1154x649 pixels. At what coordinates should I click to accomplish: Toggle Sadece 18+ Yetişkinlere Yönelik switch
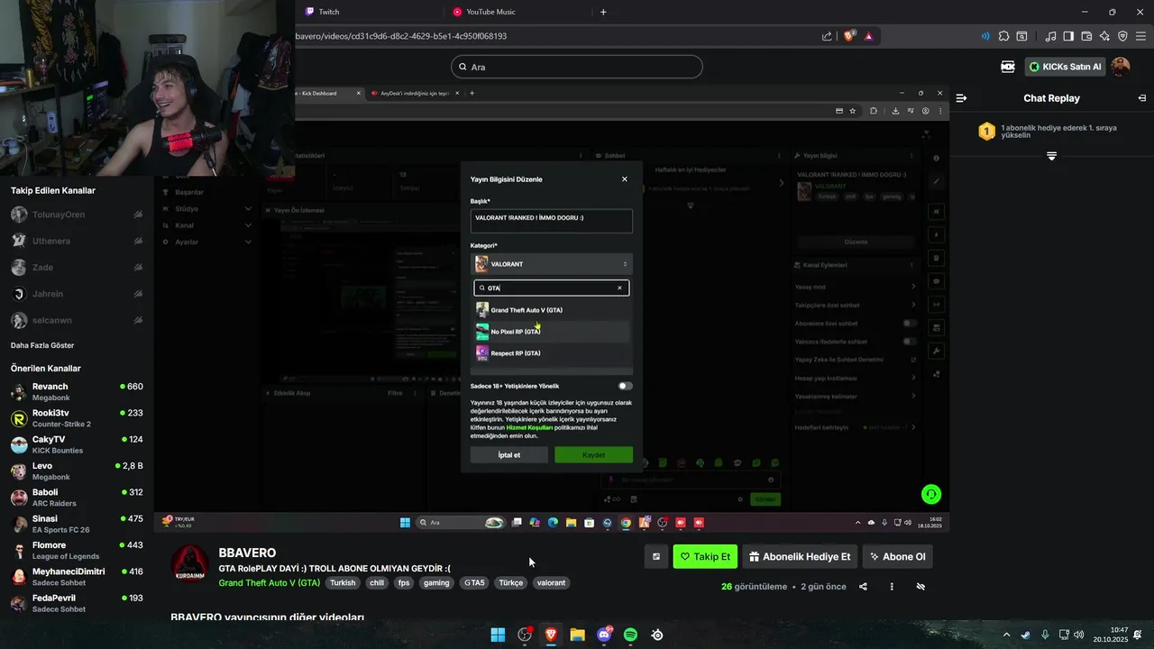pyautogui.click(x=625, y=386)
